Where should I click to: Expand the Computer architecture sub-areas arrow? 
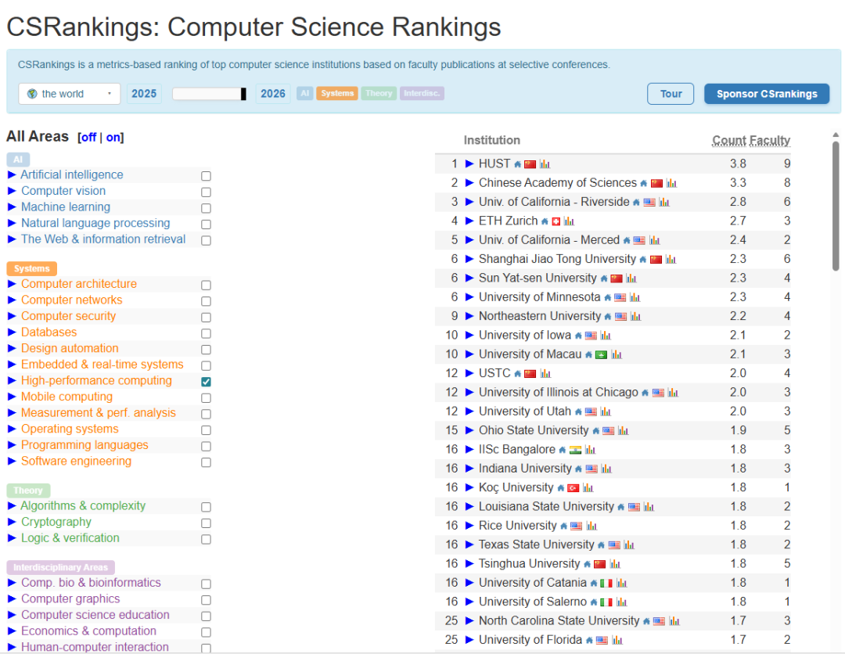(12, 284)
